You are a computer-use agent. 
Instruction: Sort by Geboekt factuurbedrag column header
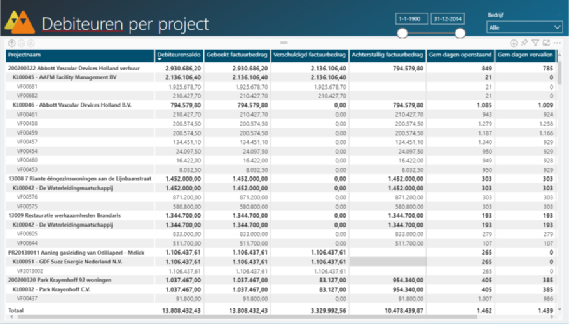(237, 55)
